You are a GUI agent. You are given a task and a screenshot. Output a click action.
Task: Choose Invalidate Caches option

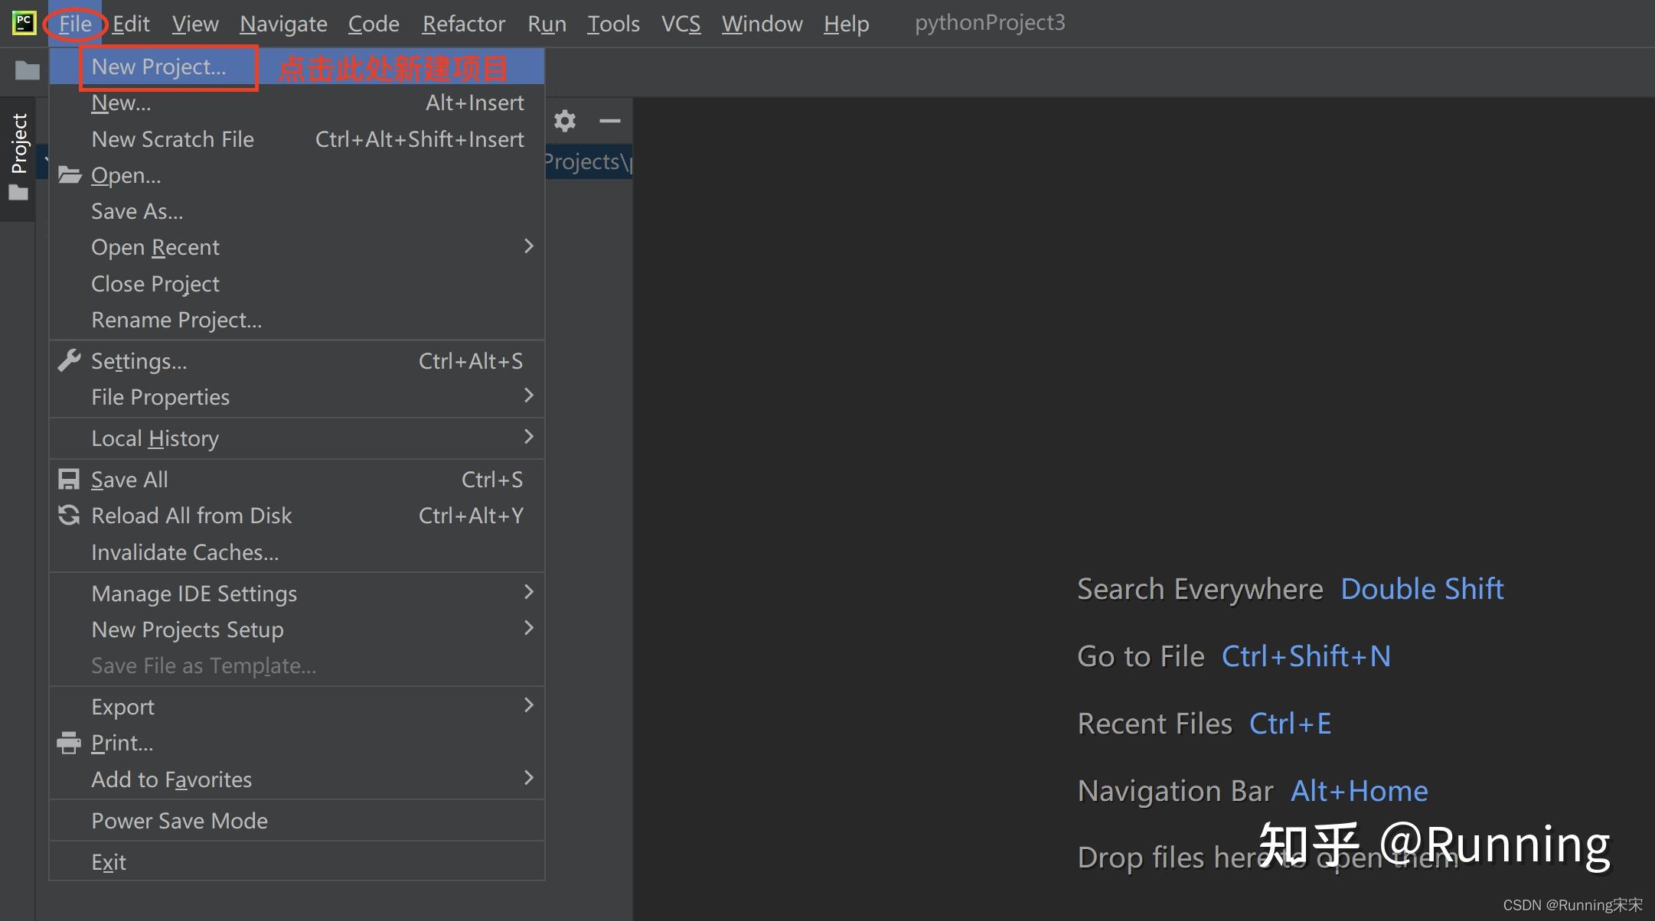(x=184, y=552)
